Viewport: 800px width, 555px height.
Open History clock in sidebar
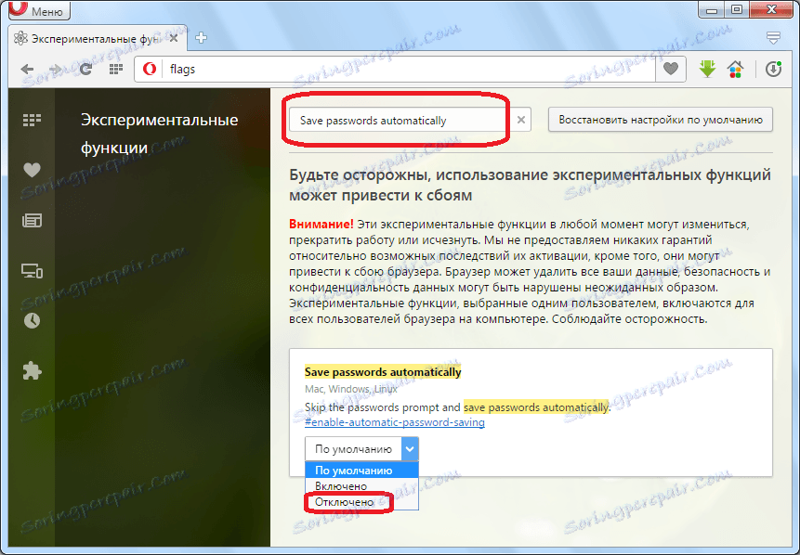click(32, 320)
